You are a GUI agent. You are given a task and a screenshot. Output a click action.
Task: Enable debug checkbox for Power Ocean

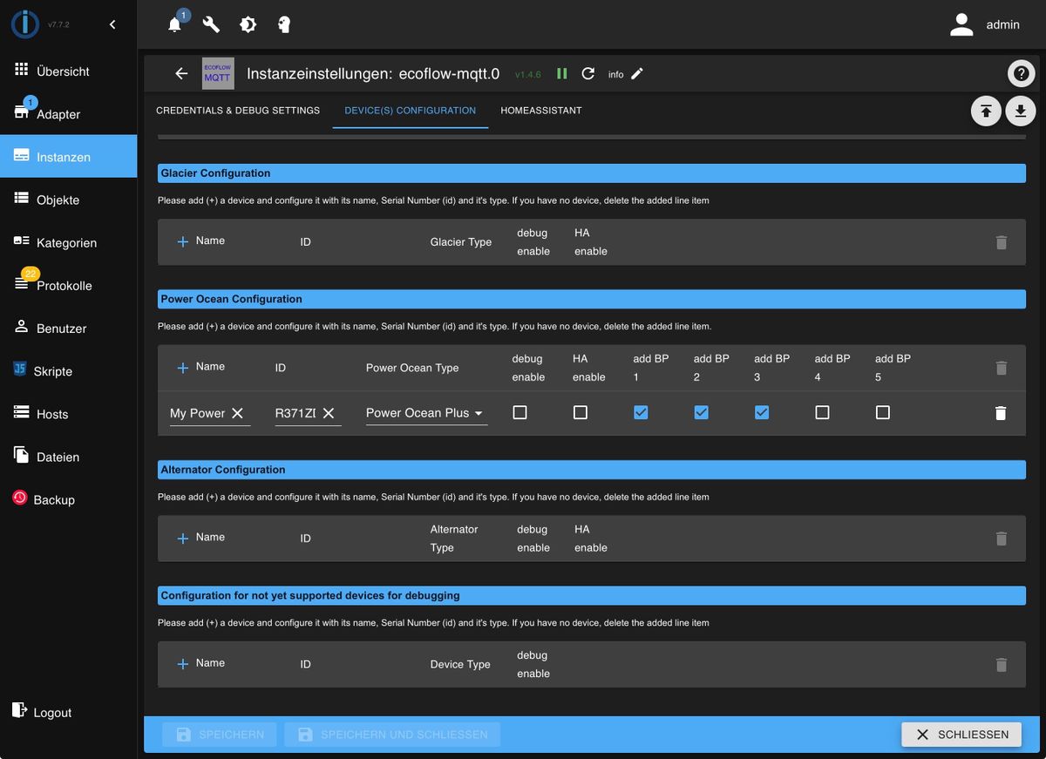pos(520,413)
